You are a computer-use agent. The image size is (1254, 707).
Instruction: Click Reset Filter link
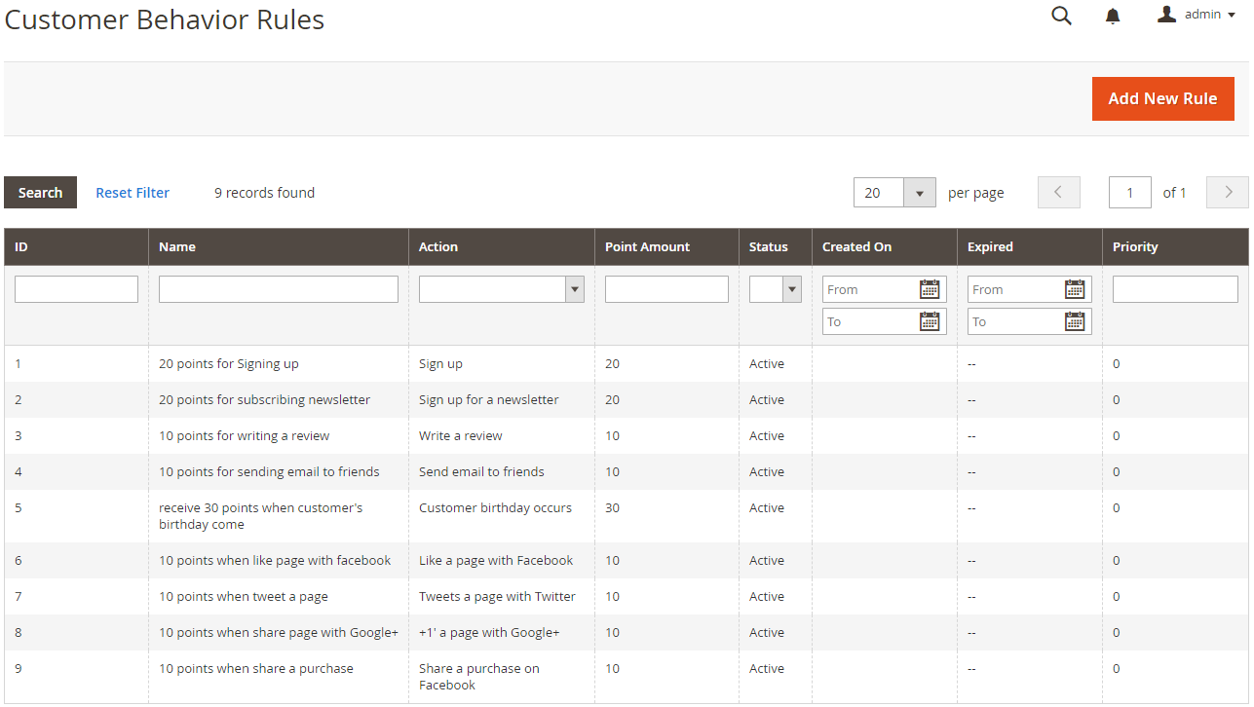(x=133, y=193)
